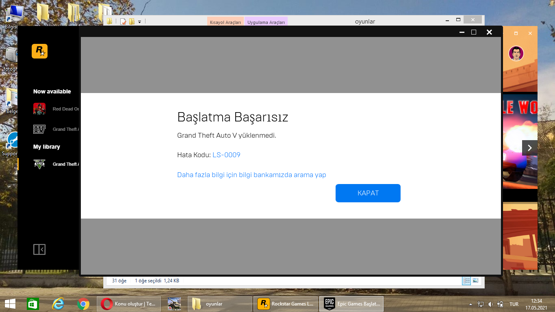Open the tank game taskbar icon

tap(174, 303)
